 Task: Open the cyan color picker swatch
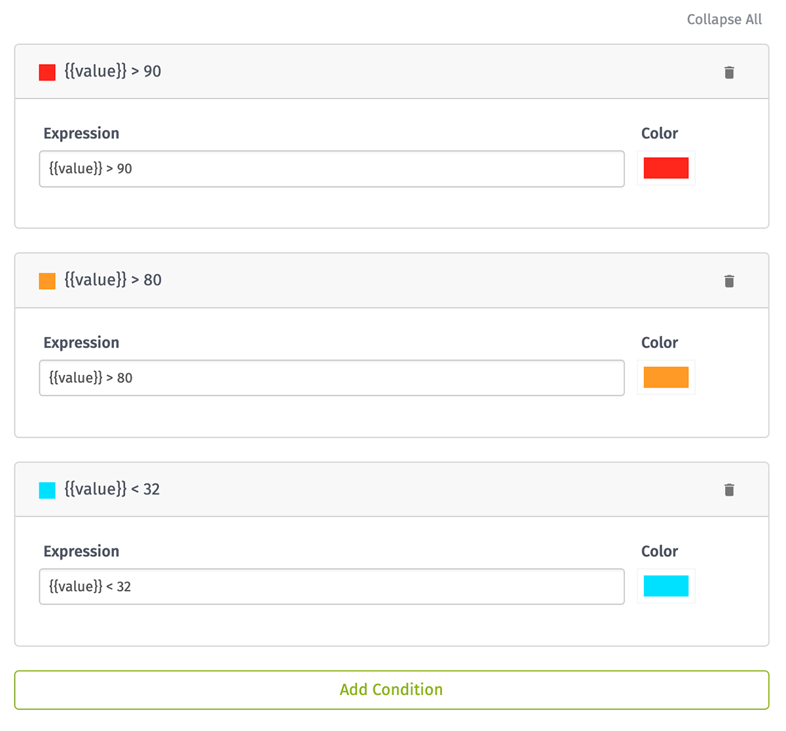666,586
